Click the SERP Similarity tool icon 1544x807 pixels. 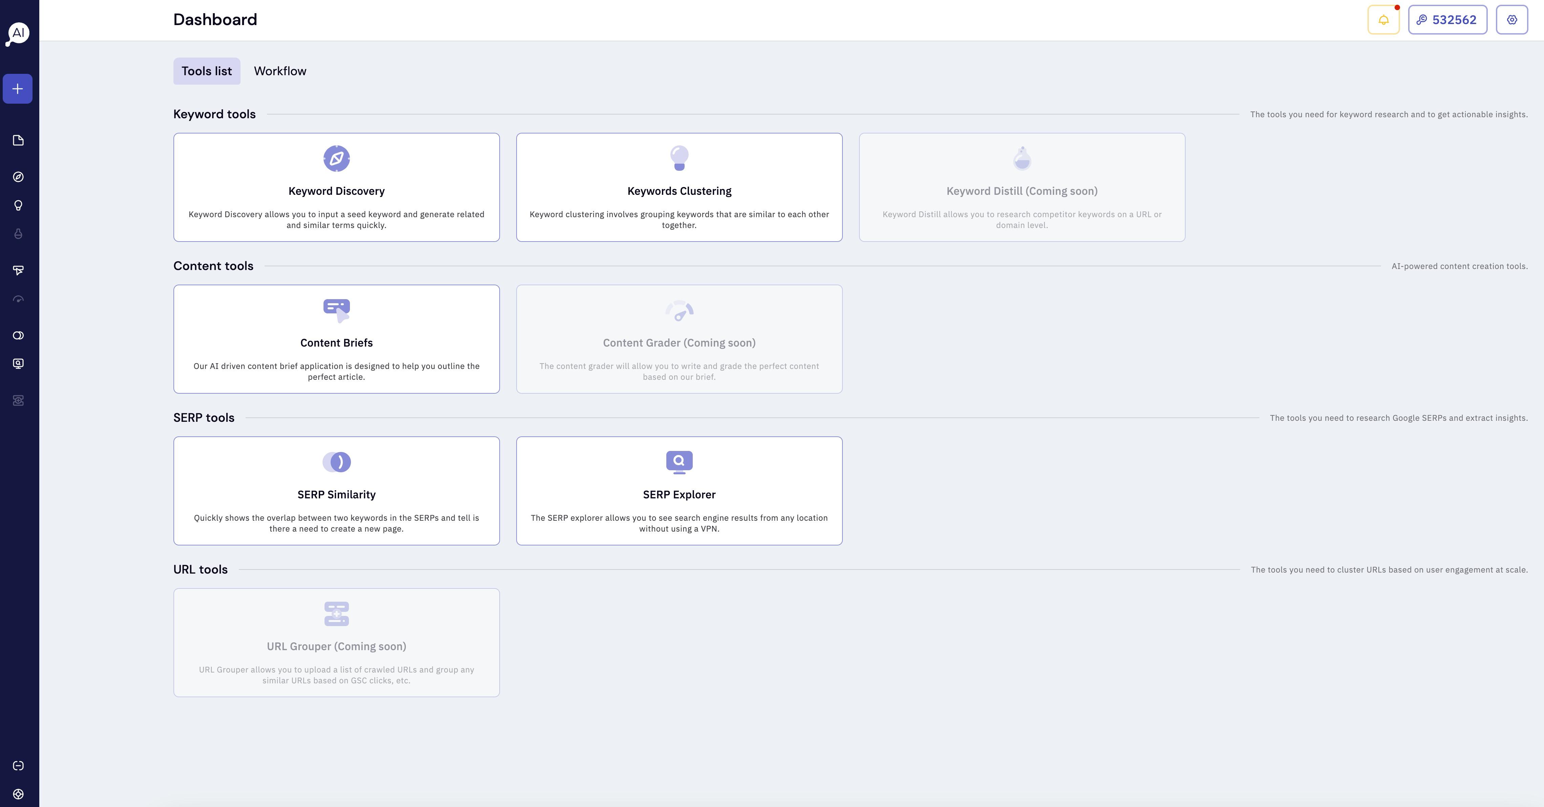(336, 462)
